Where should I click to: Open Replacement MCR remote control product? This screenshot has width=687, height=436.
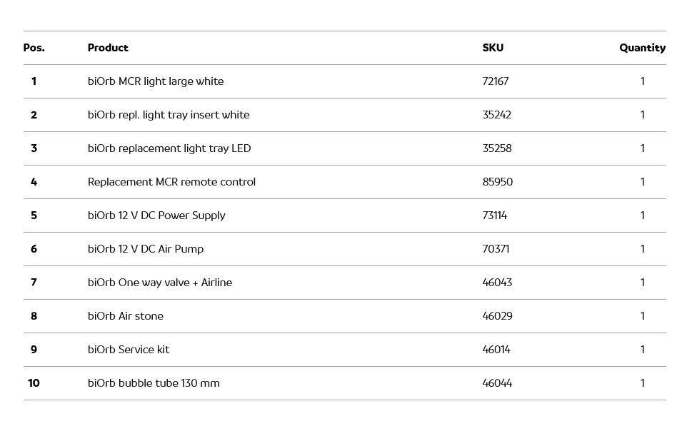tap(171, 182)
